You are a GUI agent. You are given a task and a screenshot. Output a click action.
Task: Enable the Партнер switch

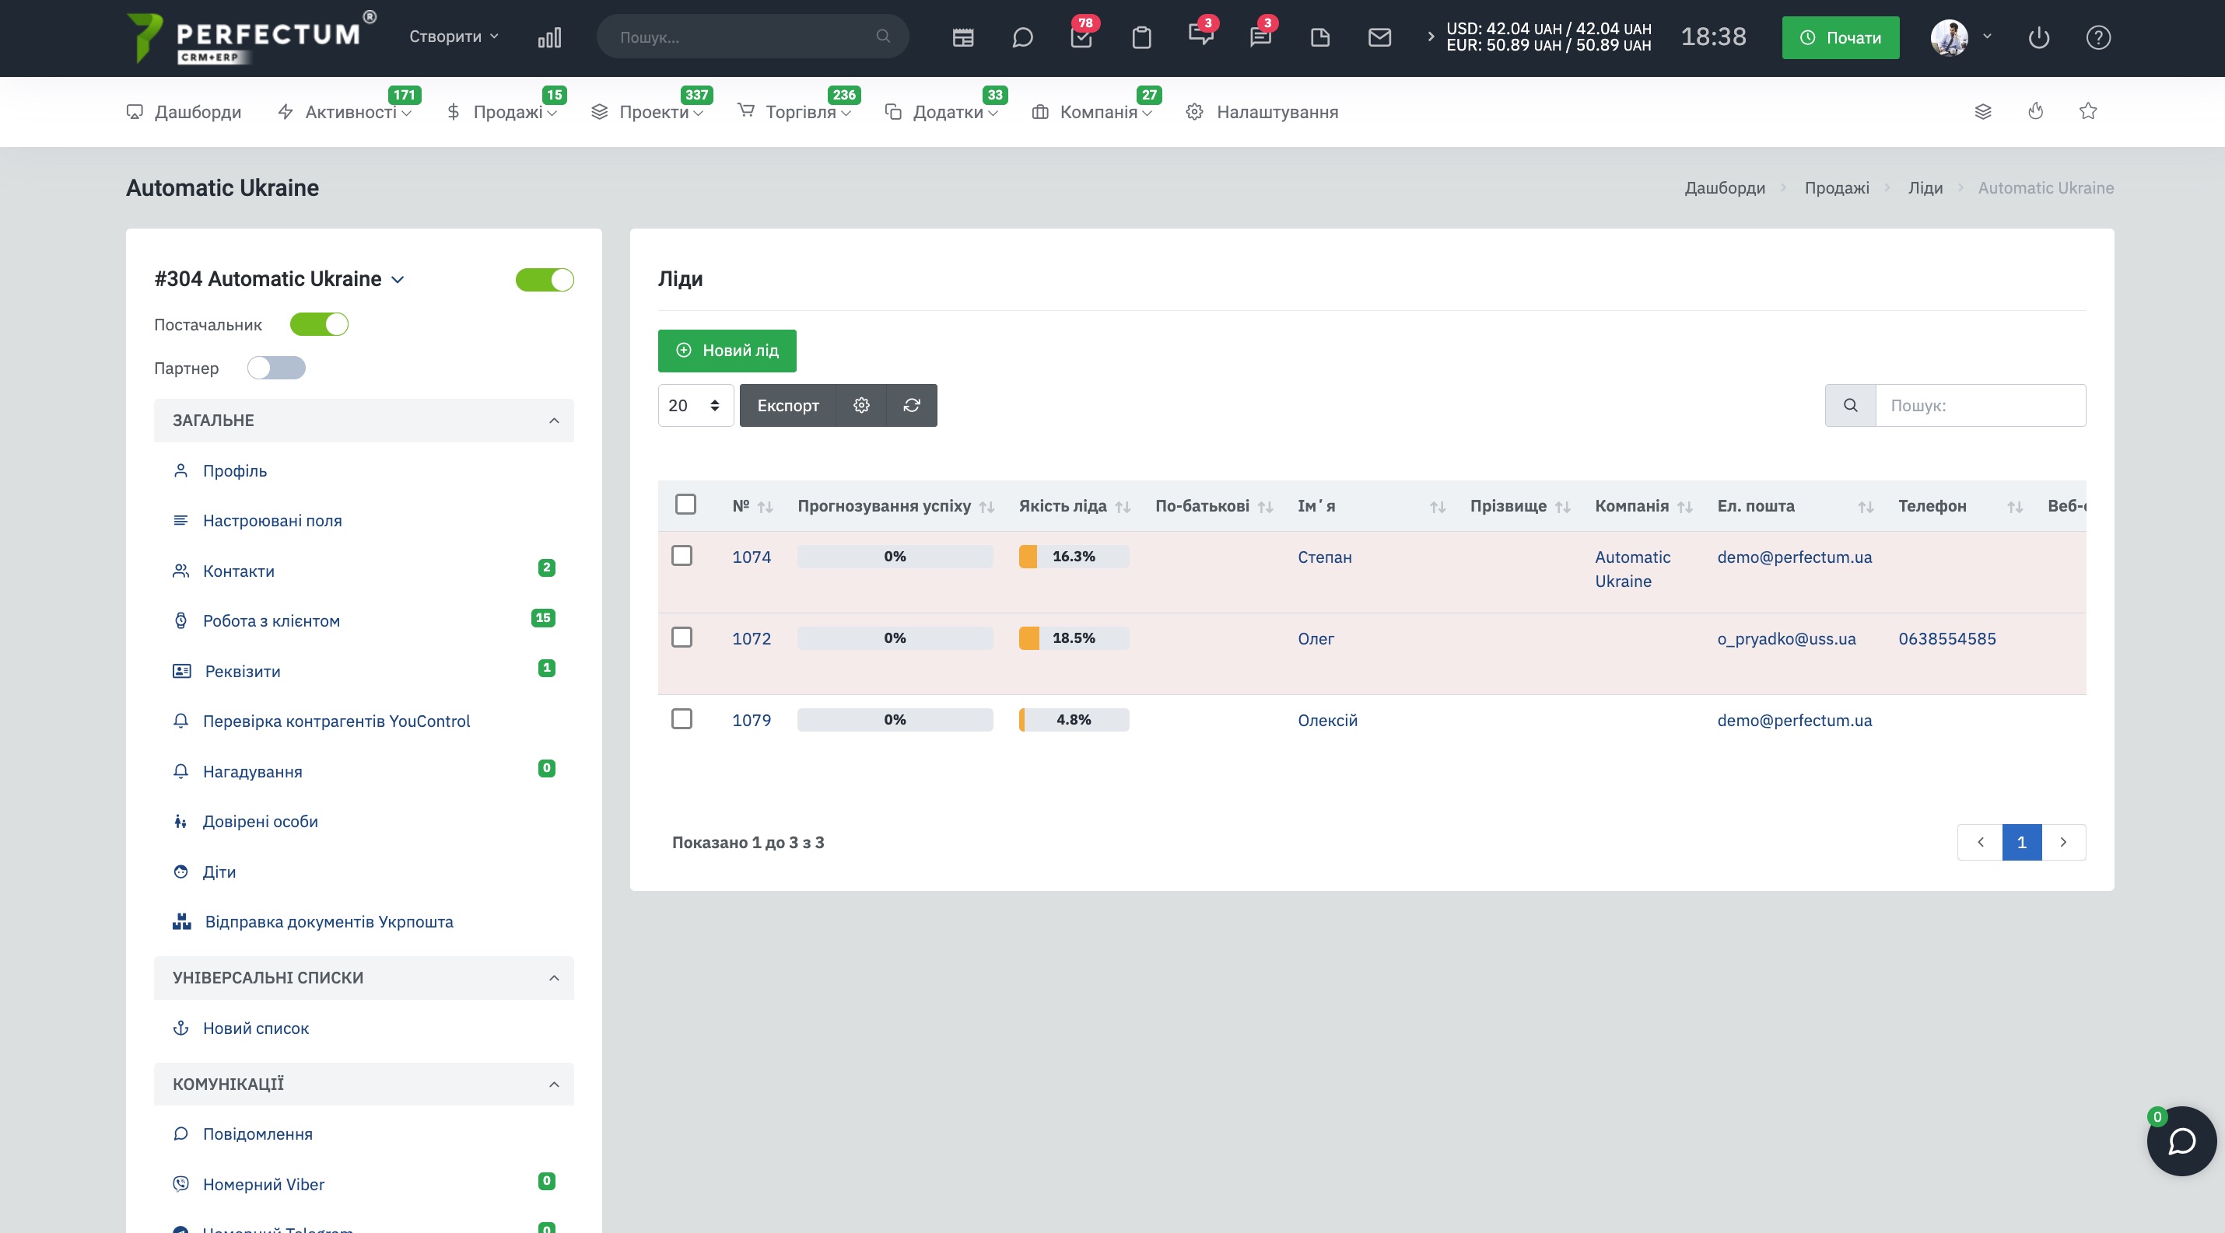[276, 369]
